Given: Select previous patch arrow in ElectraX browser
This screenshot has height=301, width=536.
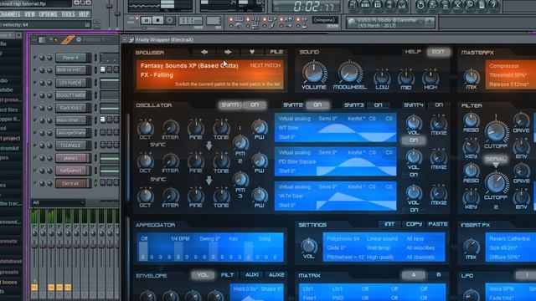Looking at the screenshot, I should (x=204, y=52).
